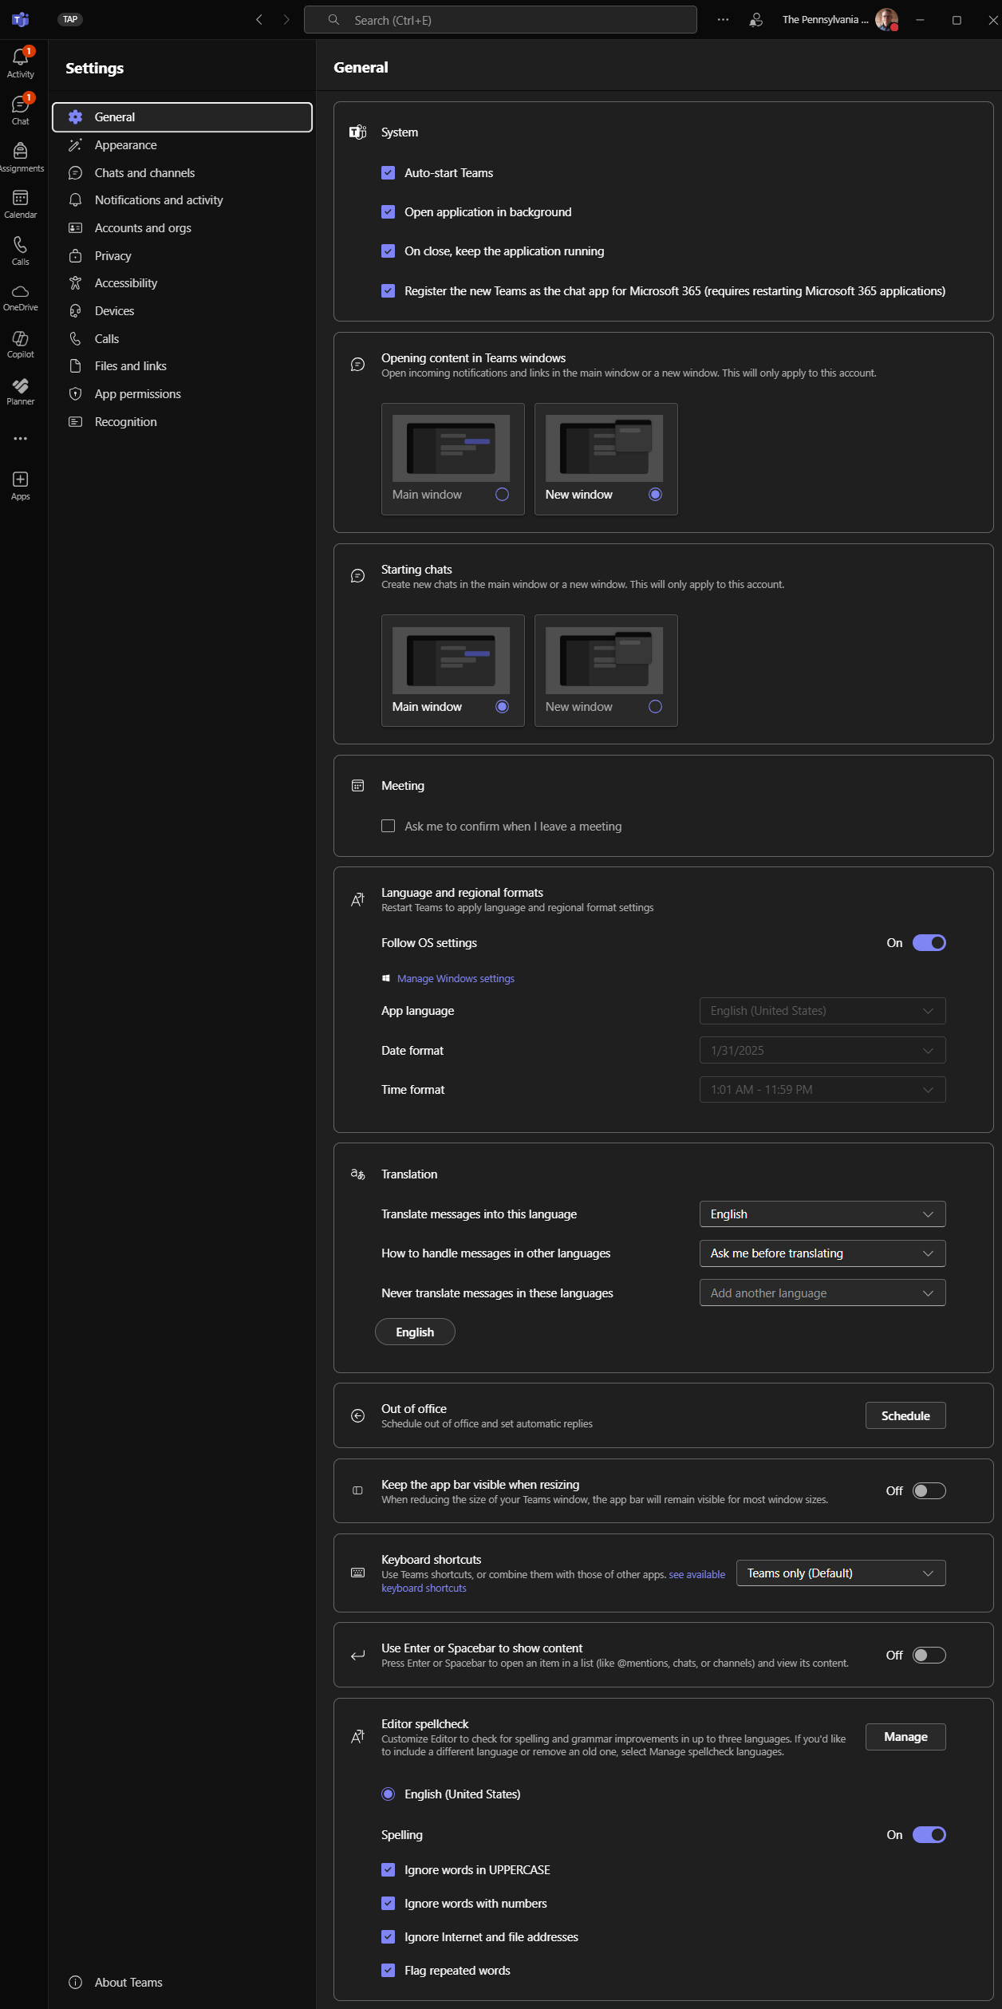
Task: Uncheck Open application in background
Action: 389,211
